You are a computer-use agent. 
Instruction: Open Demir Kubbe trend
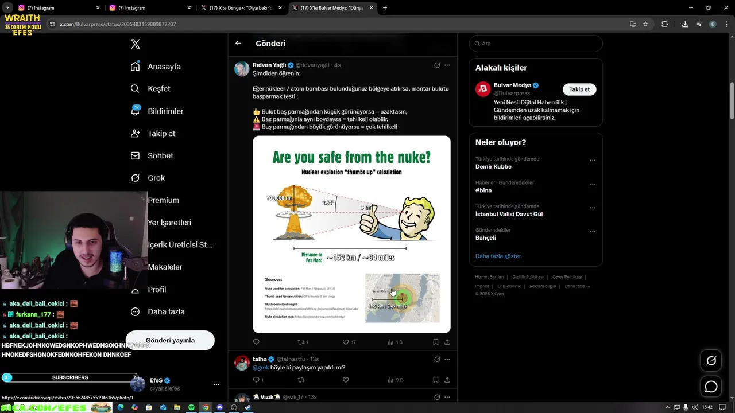(493, 167)
